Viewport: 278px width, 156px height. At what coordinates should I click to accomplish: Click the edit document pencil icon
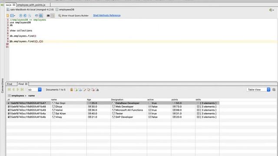pos(84,90)
